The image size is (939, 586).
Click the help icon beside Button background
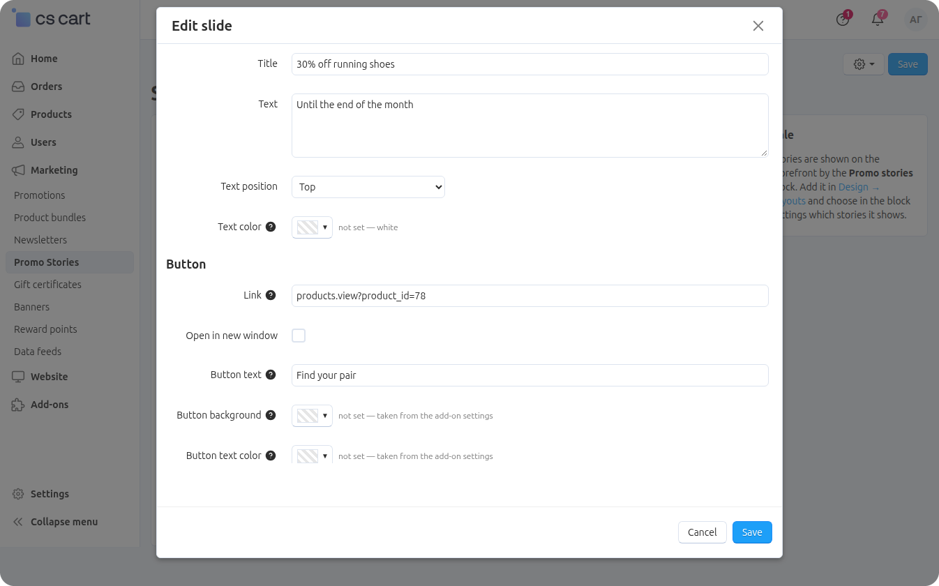click(271, 415)
